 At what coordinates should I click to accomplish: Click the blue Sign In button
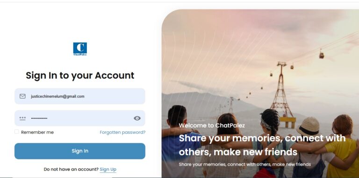[x=80, y=151]
